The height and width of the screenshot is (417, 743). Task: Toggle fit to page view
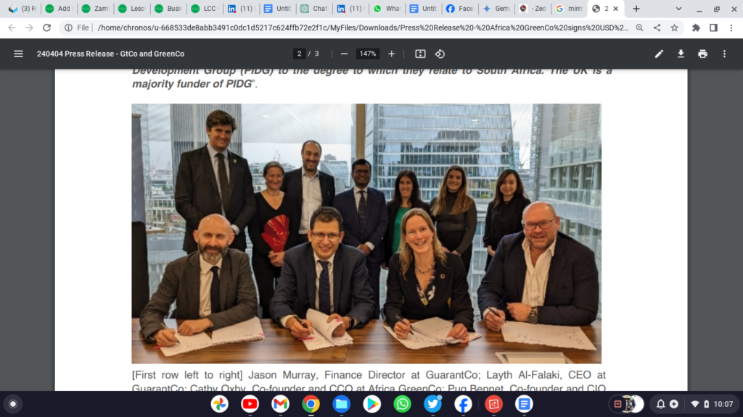(x=420, y=54)
